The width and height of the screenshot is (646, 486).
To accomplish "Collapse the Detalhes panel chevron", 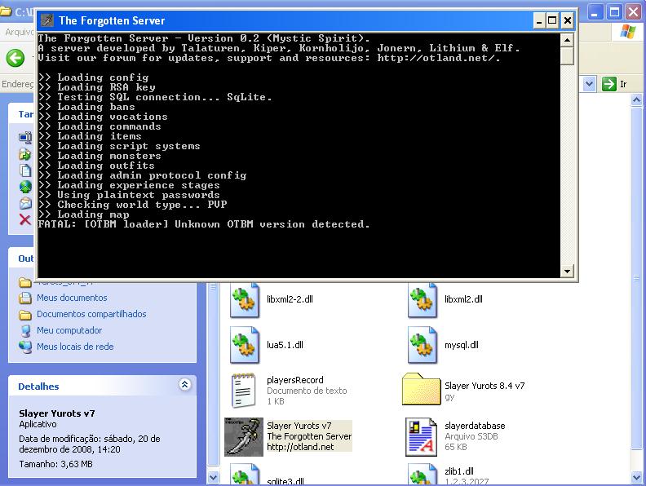I will pyautogui.click(x=185, y=385).
